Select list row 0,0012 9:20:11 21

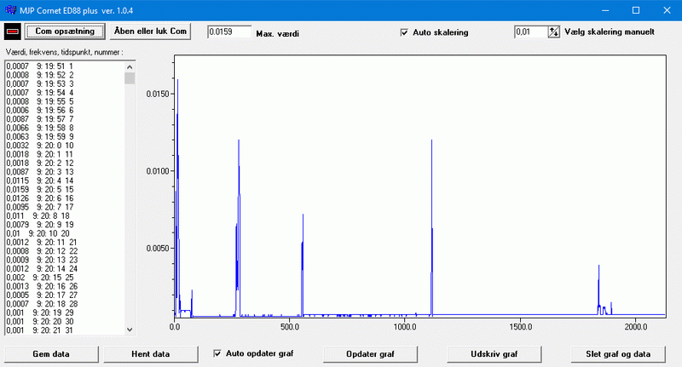65,243
